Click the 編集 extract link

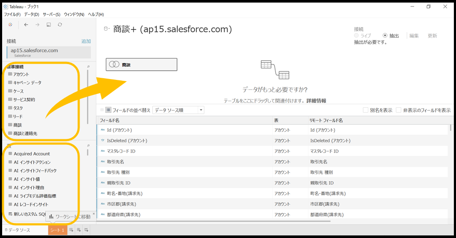414,36
